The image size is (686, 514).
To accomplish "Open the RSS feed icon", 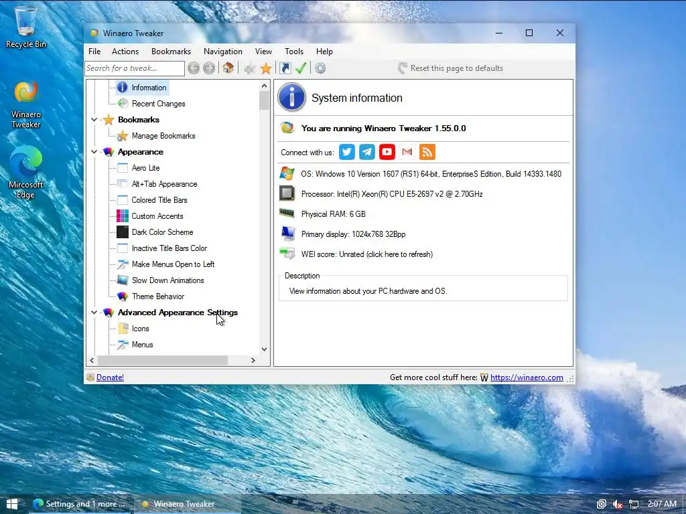I will pyautogui.click(x=427, y=152).
